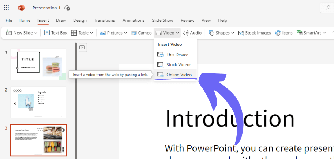Viewport: 334px width, 159px height.
Task: Click the cloud save status icon
Action: [x=67, y=8]
